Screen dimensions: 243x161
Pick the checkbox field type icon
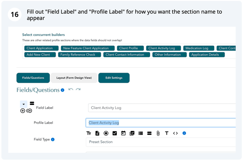tap(115, 133)
